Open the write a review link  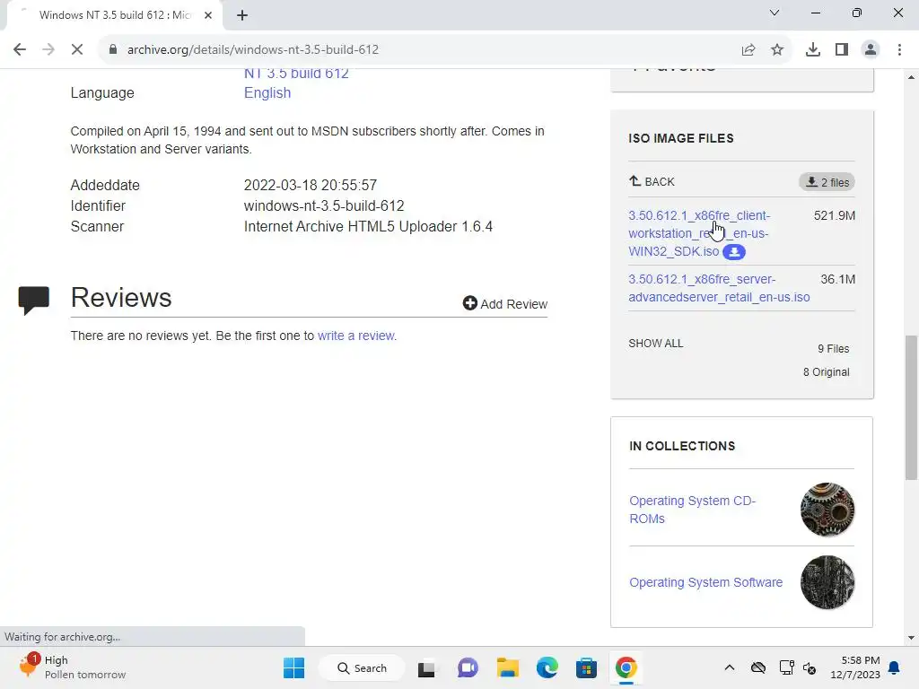(x=355, y=336)
